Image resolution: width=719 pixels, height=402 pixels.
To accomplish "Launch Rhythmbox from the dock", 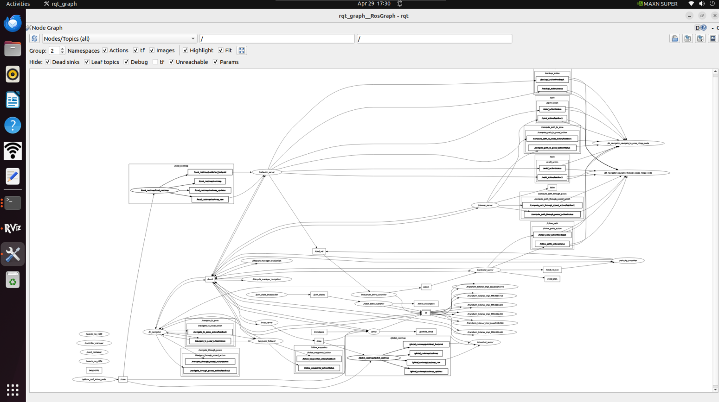I will click(x=13, y=74).
